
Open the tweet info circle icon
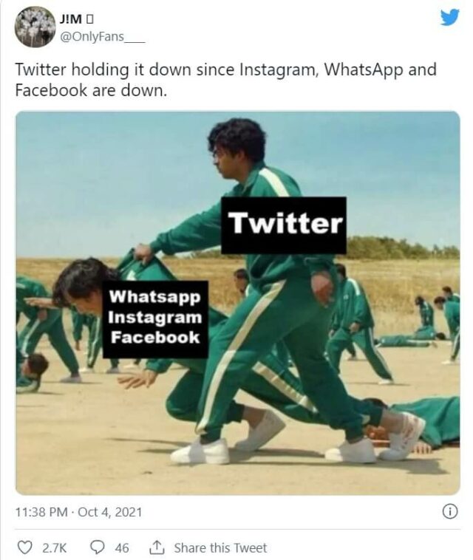pos(450,512)
